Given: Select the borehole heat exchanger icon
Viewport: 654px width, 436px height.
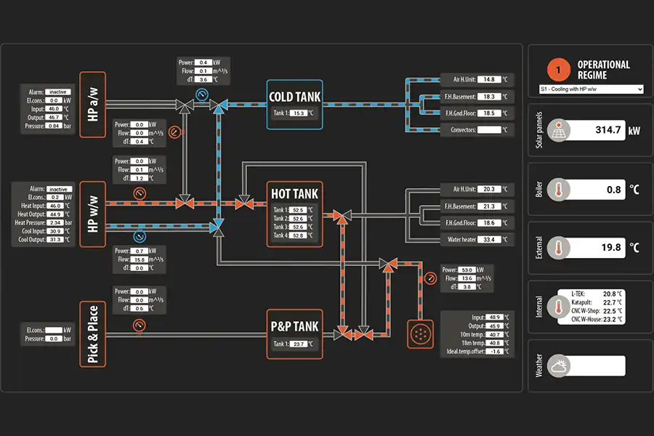Looking at the screenshot, I should 419,334.
